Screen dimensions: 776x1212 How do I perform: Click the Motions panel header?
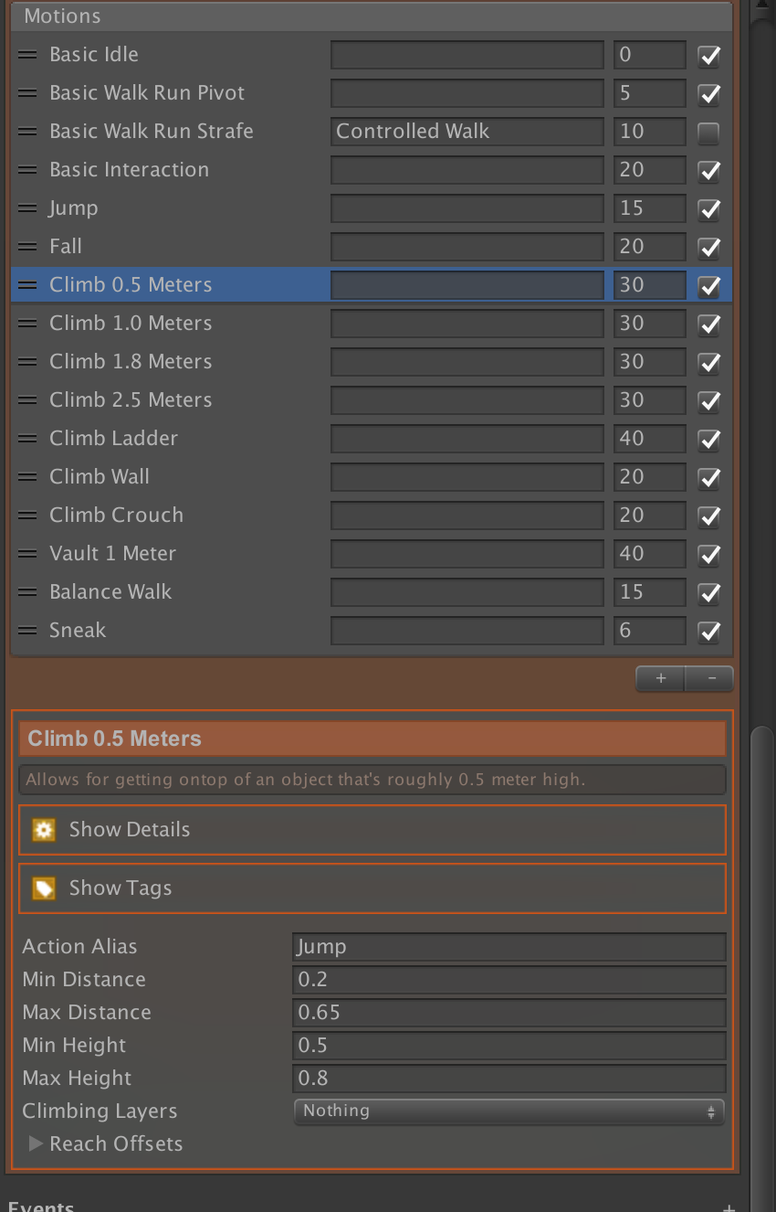coord(62,16)
